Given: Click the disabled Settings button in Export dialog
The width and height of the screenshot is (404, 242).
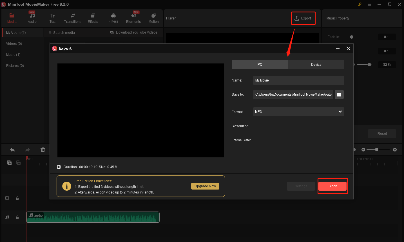Looking at the screenshot, I should pyautogui.click(x=301, y=186).
